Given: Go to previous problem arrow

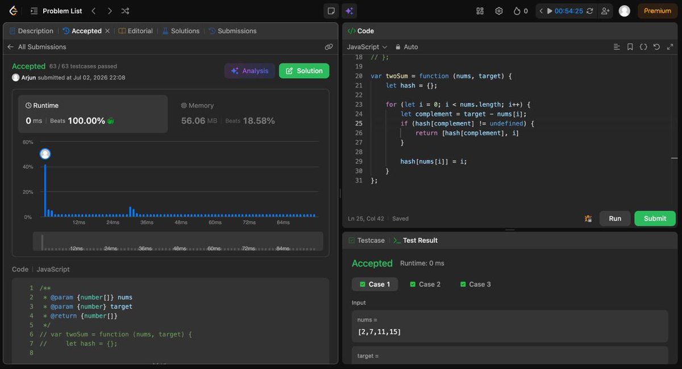Looking at the screenshot, I should tap(94, 11).
